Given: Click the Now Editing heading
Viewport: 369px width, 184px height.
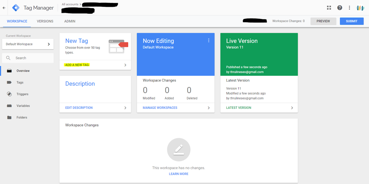Looking at the screenshot, I should 158,41.
